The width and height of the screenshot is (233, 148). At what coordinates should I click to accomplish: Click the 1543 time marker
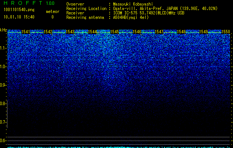click(70, 32)
